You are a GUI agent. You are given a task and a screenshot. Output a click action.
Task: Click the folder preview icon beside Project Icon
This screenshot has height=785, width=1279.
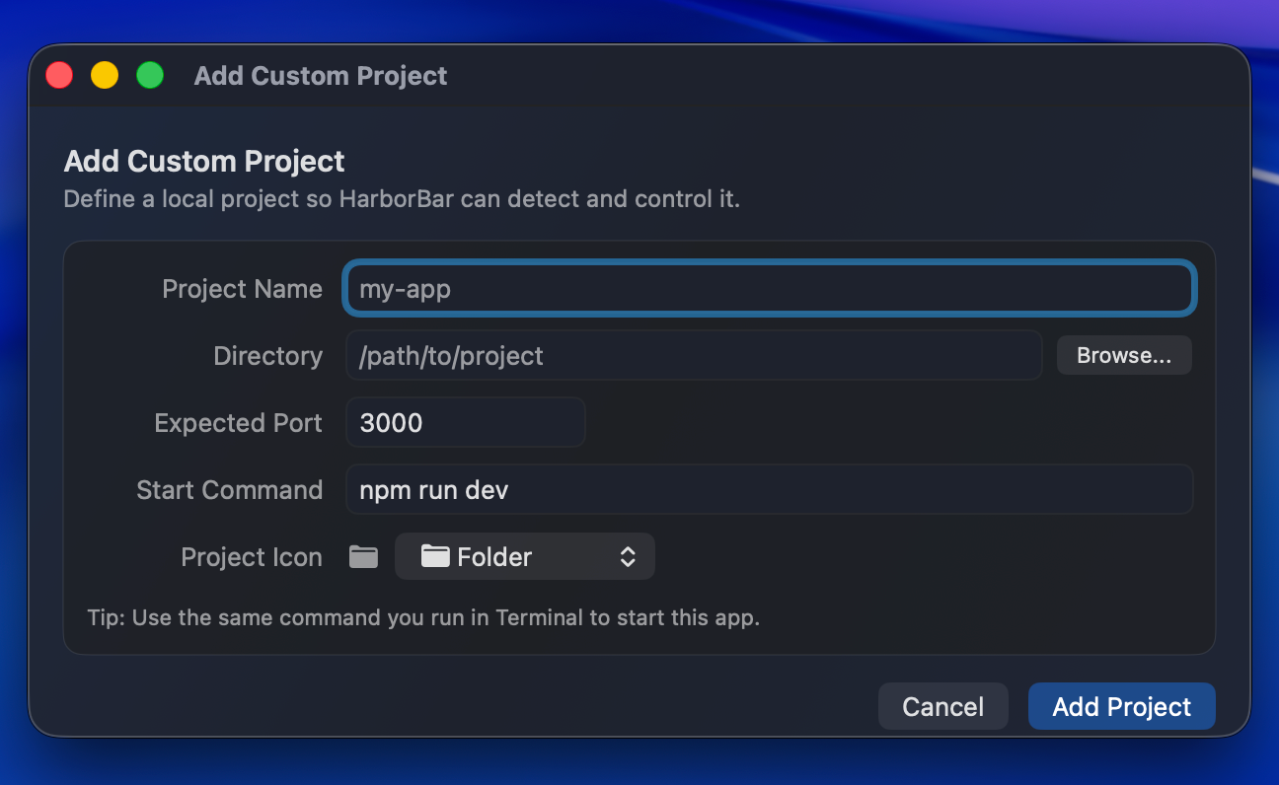point(362,556)
